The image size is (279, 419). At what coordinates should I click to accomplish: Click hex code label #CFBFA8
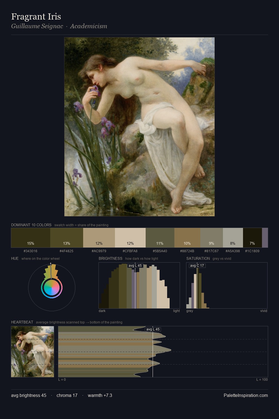tap(130, 251)
